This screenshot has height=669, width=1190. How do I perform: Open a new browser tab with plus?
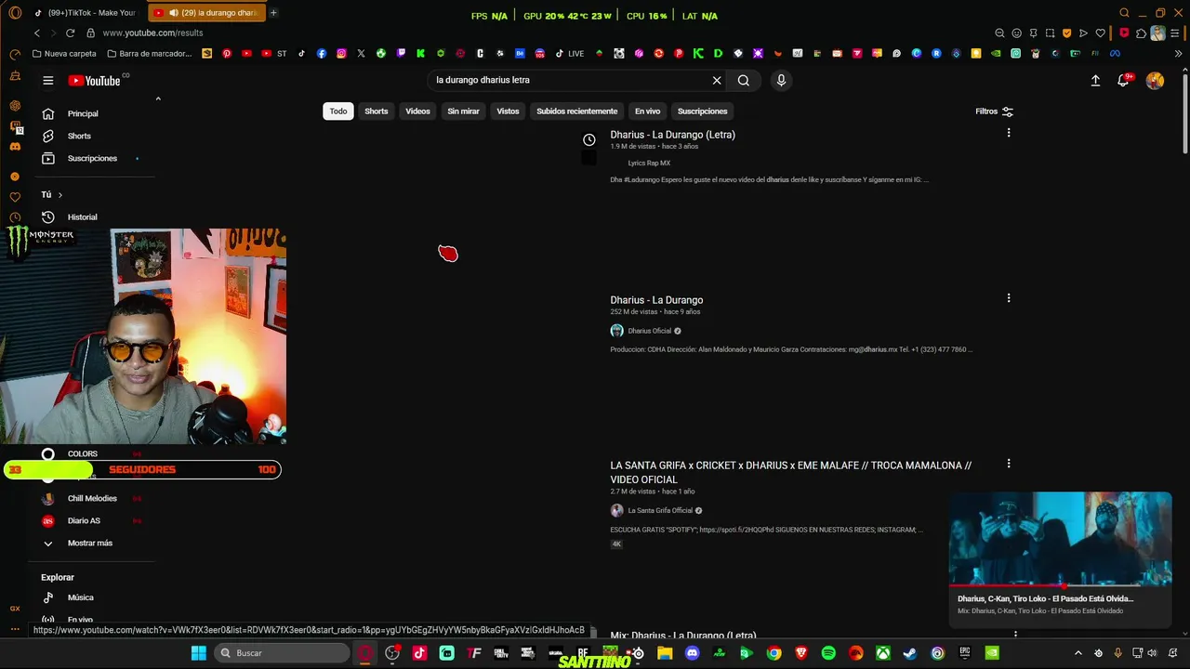[273, 13]
